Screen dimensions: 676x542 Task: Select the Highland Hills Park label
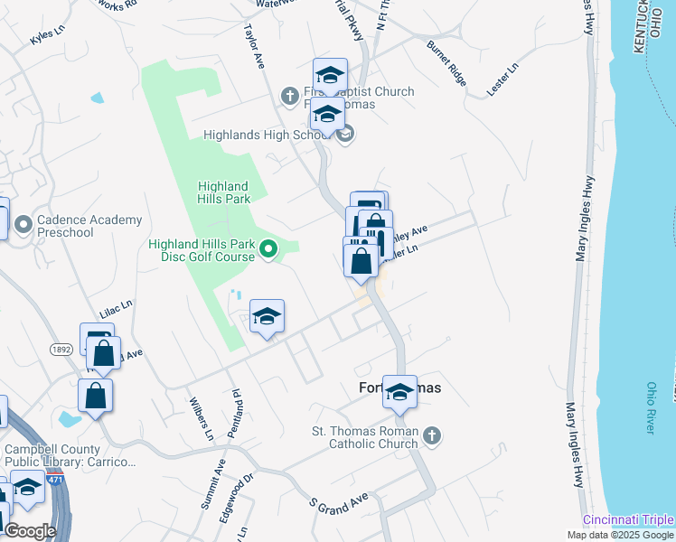coord(223,192)
